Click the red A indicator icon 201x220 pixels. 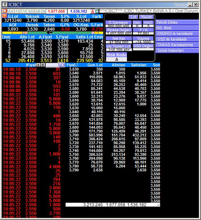93,11
